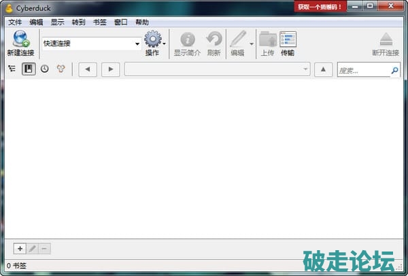The width and height of the screenshot is (408, 276).
Task: Click the 新建连接 (New Connection) globe icon
Action: pos(20,39)
